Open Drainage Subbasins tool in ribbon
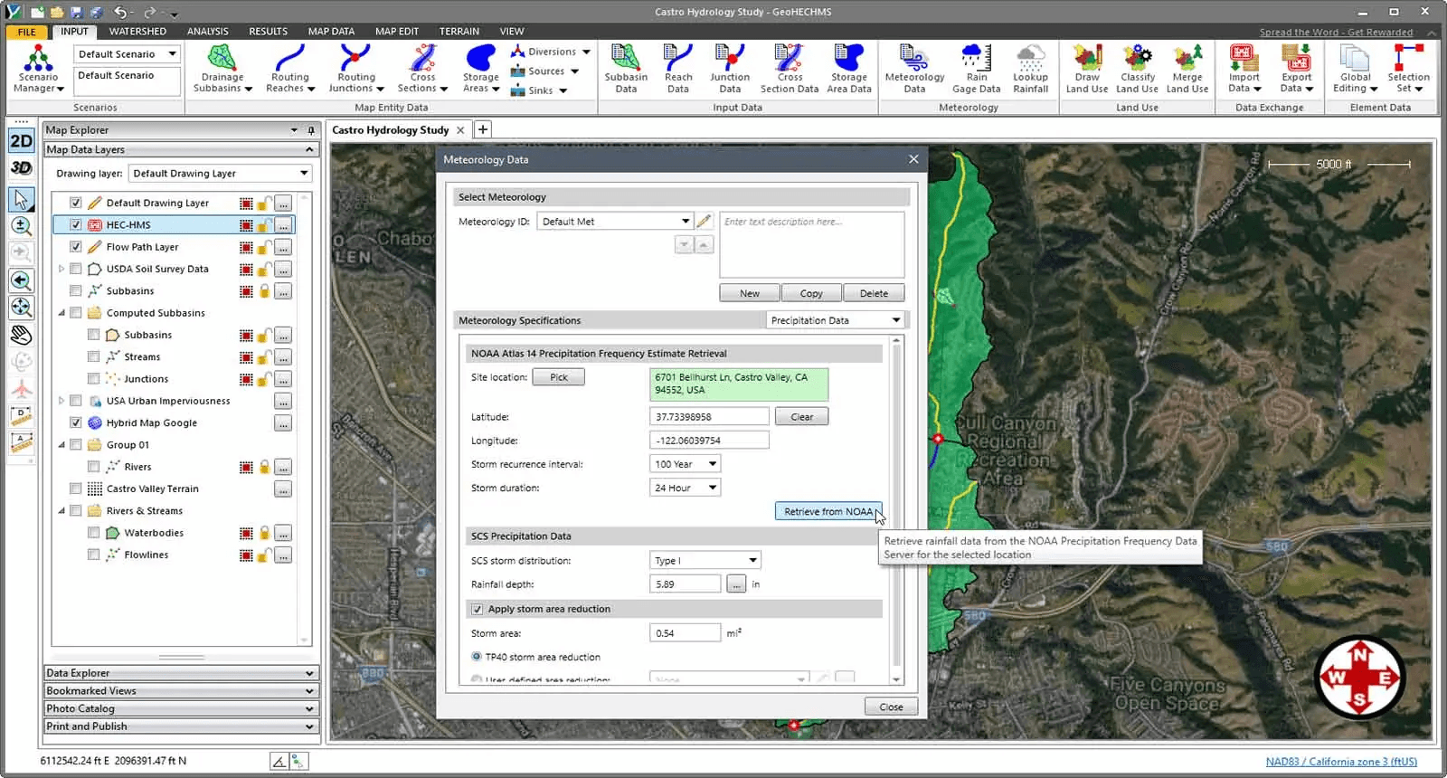Viewport: 1447px width, 778px height. (222, 69)
